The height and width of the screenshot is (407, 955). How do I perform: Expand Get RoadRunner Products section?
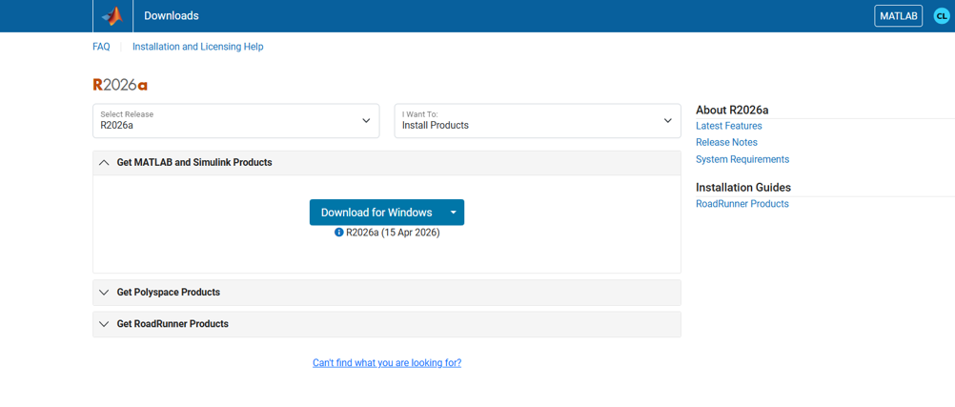[x=387, y=324]
